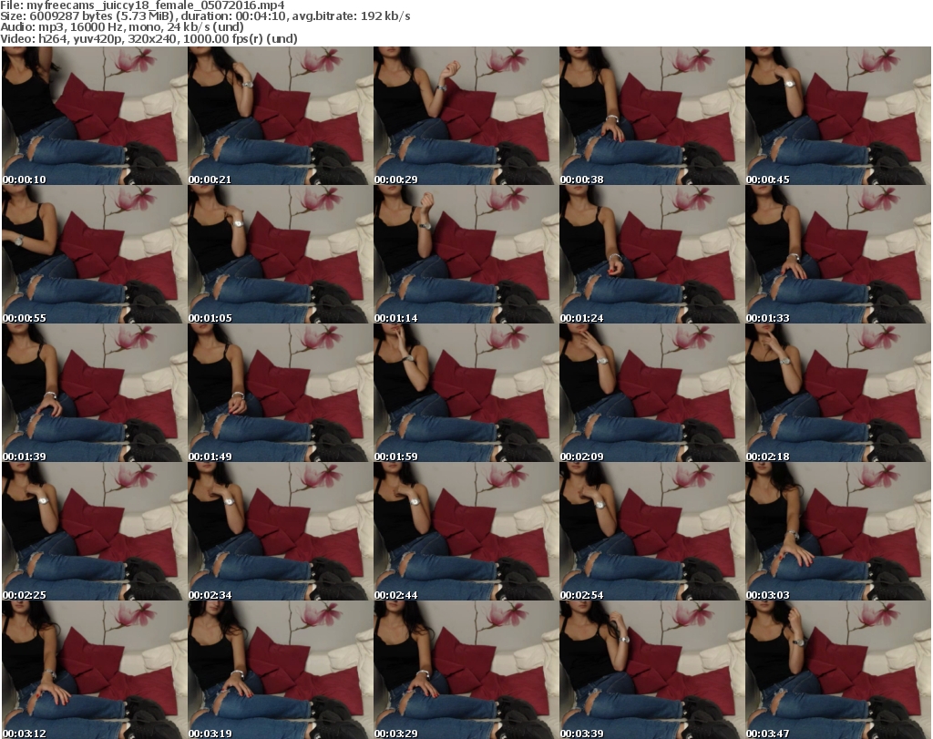This screenshot has width=933, height=739.
Task: Choose the frame stamped 00:02:25
Action: pyautogui.click(x=94, y=531)
